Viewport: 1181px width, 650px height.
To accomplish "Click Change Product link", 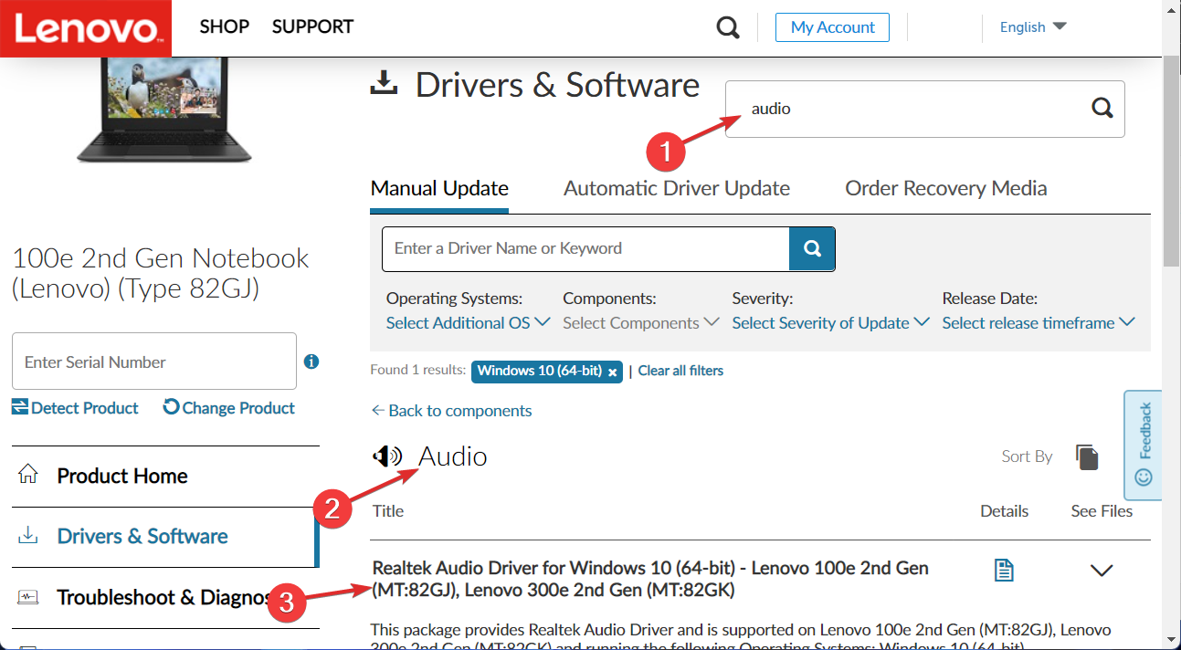I will pyautogui.click(x=229, y=408).
